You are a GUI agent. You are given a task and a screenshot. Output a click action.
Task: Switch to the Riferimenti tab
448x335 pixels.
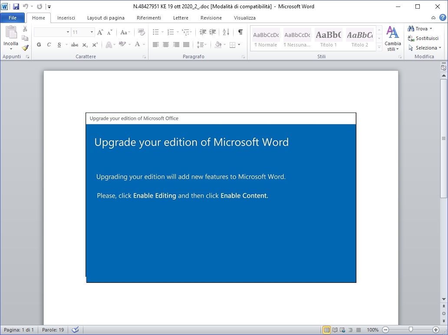pyautogui.click(x=149, y=18)
